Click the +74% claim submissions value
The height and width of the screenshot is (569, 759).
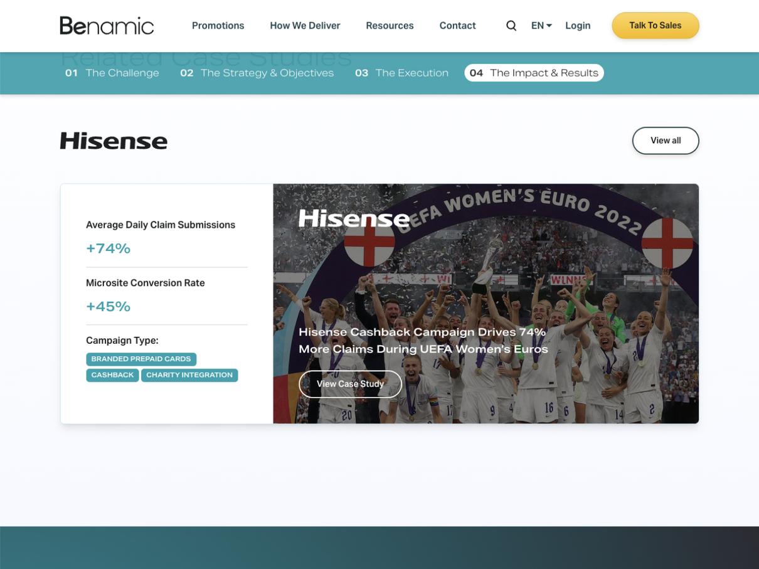109,249
